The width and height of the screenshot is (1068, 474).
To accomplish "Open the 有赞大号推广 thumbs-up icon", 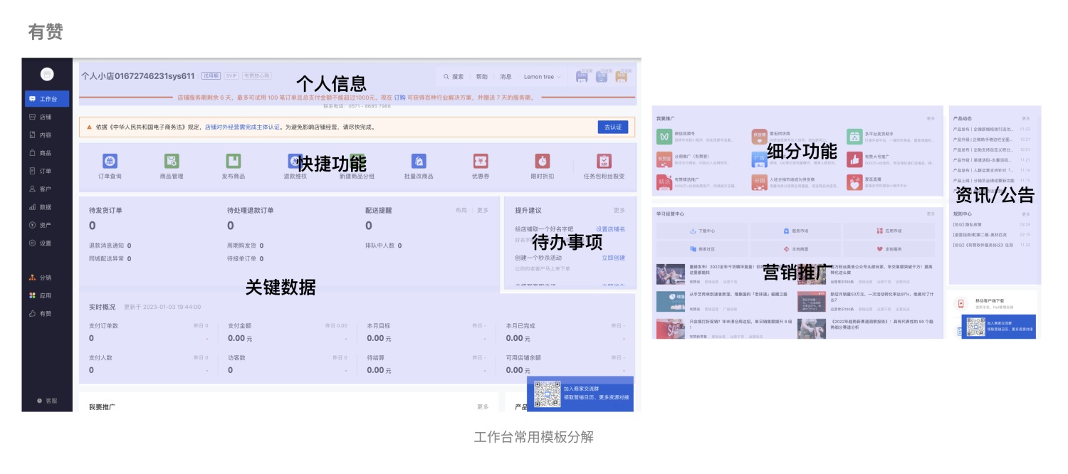I will pyautogui.click(x=854, y=159).
